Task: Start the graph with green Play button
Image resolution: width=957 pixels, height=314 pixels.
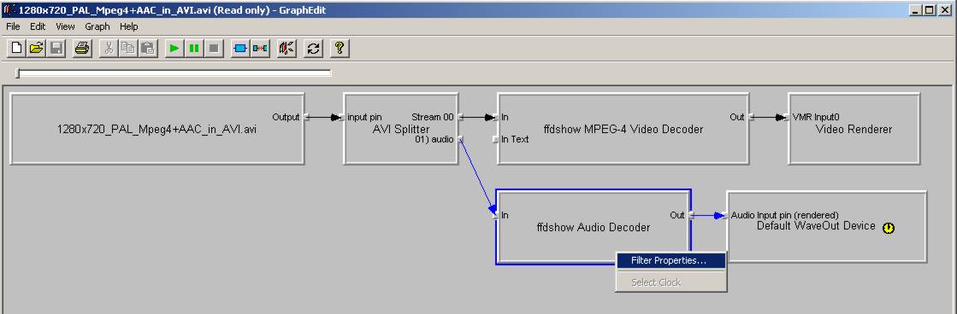Action: click(x=174, y=48)
